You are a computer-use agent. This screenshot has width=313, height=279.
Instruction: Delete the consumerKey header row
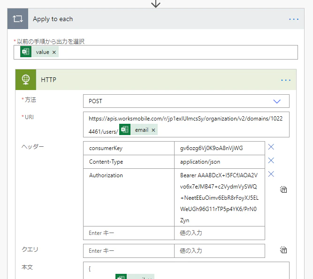tap(271, 147)
